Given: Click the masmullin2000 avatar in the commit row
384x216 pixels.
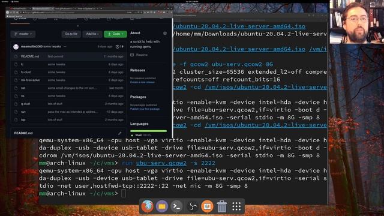Looking at the screenshot, I should pos(16,47).
